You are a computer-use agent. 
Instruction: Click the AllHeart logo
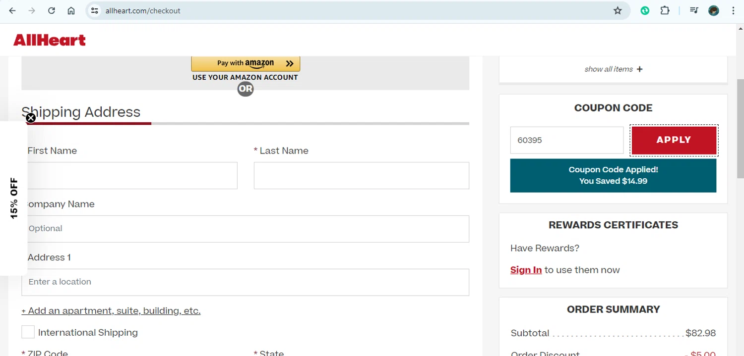click(50, 40)
